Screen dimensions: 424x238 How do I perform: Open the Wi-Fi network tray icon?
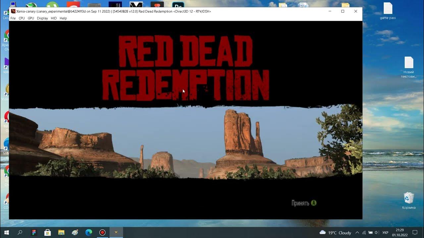click(x=364, y=233)
